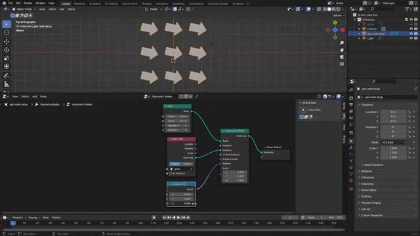Toggle snapping magnet in viewport header

175,9
